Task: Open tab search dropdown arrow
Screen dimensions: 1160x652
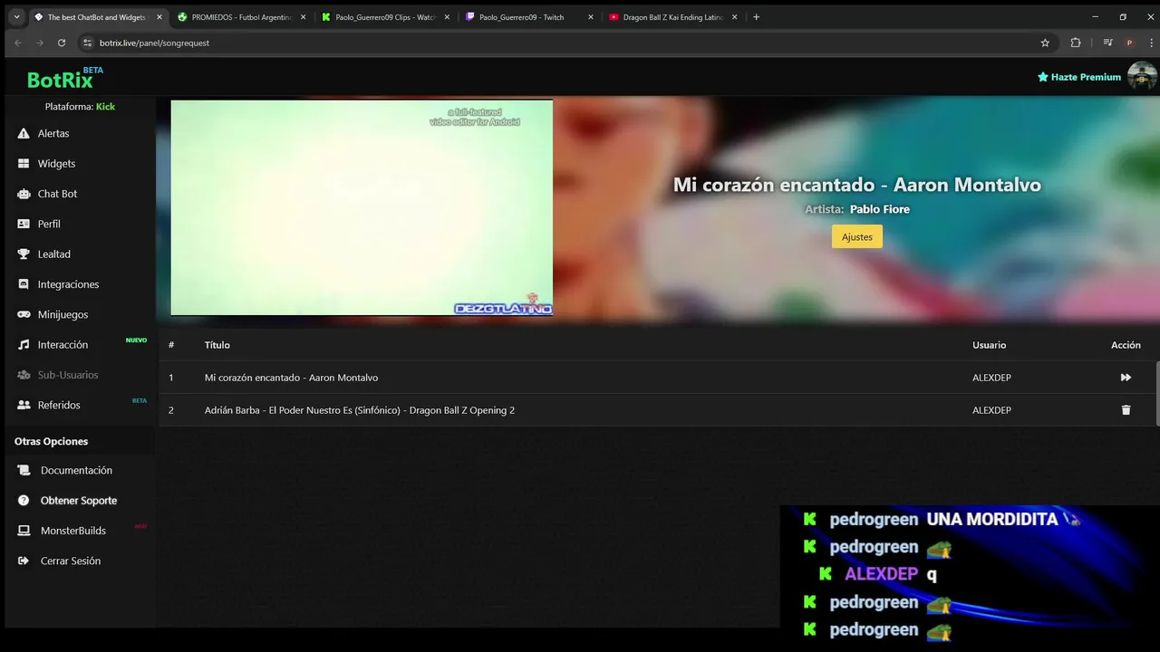Action: (16, 17)
